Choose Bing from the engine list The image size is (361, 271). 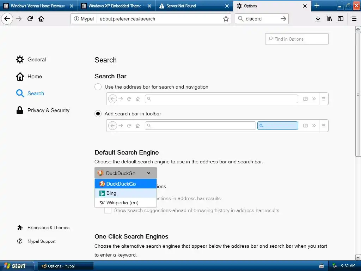click(x=126, y=193)
